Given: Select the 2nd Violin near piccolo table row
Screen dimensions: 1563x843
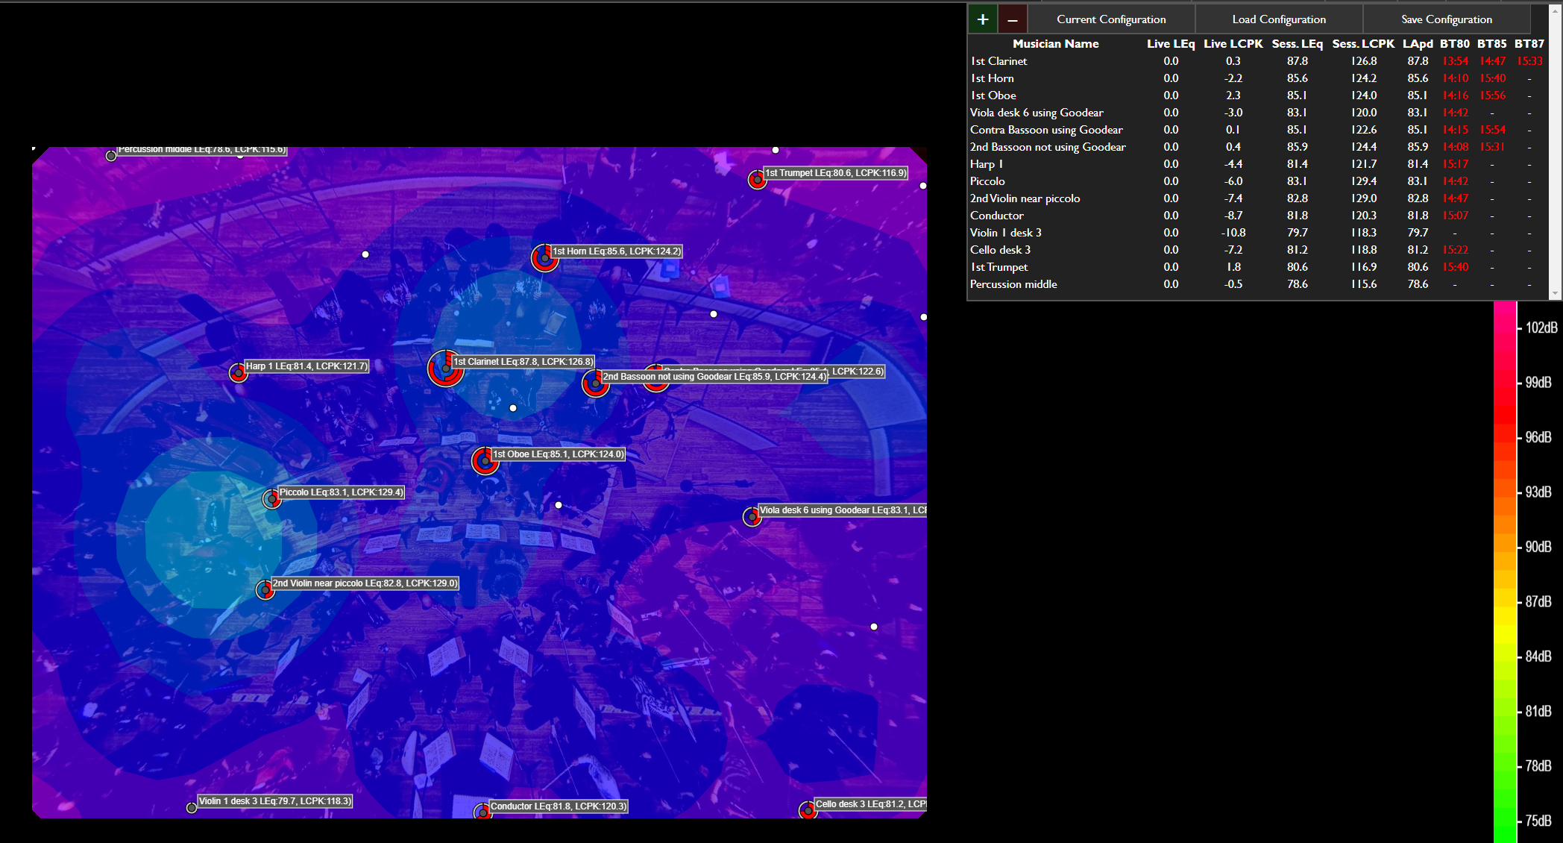Looking at the screenshot, I should [1257, 198].
